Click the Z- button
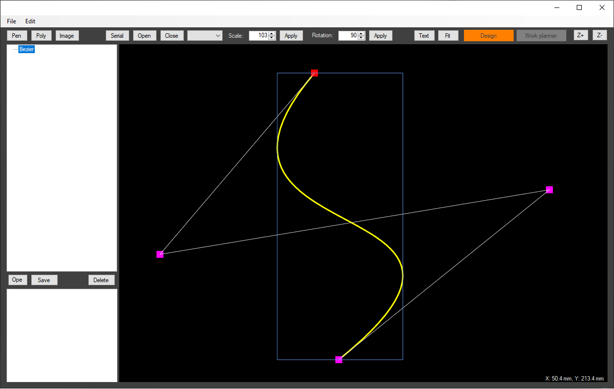Image resolution: width=614 pixels, height=389 pixels. point(600,35)
